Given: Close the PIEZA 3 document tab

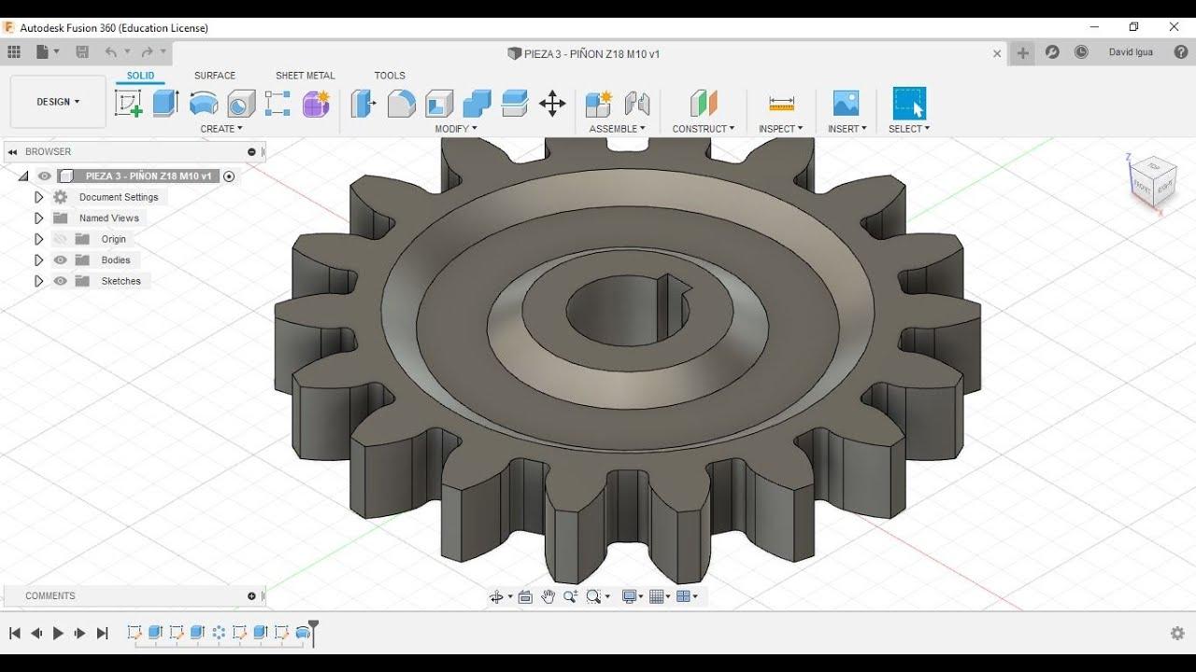Looking at the screenshot, I should [x=997, y=53].
